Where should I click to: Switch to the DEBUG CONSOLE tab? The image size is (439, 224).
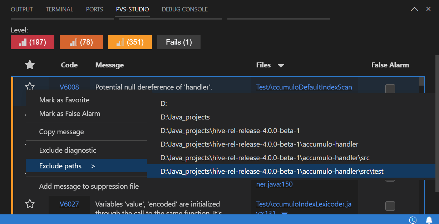point(184,9)
